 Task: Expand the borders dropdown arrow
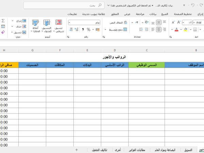191,30
